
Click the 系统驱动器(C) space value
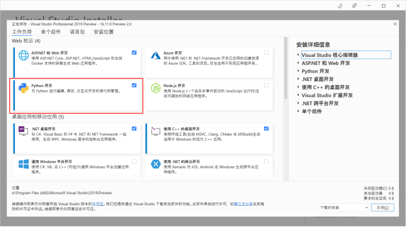point(391,188)
